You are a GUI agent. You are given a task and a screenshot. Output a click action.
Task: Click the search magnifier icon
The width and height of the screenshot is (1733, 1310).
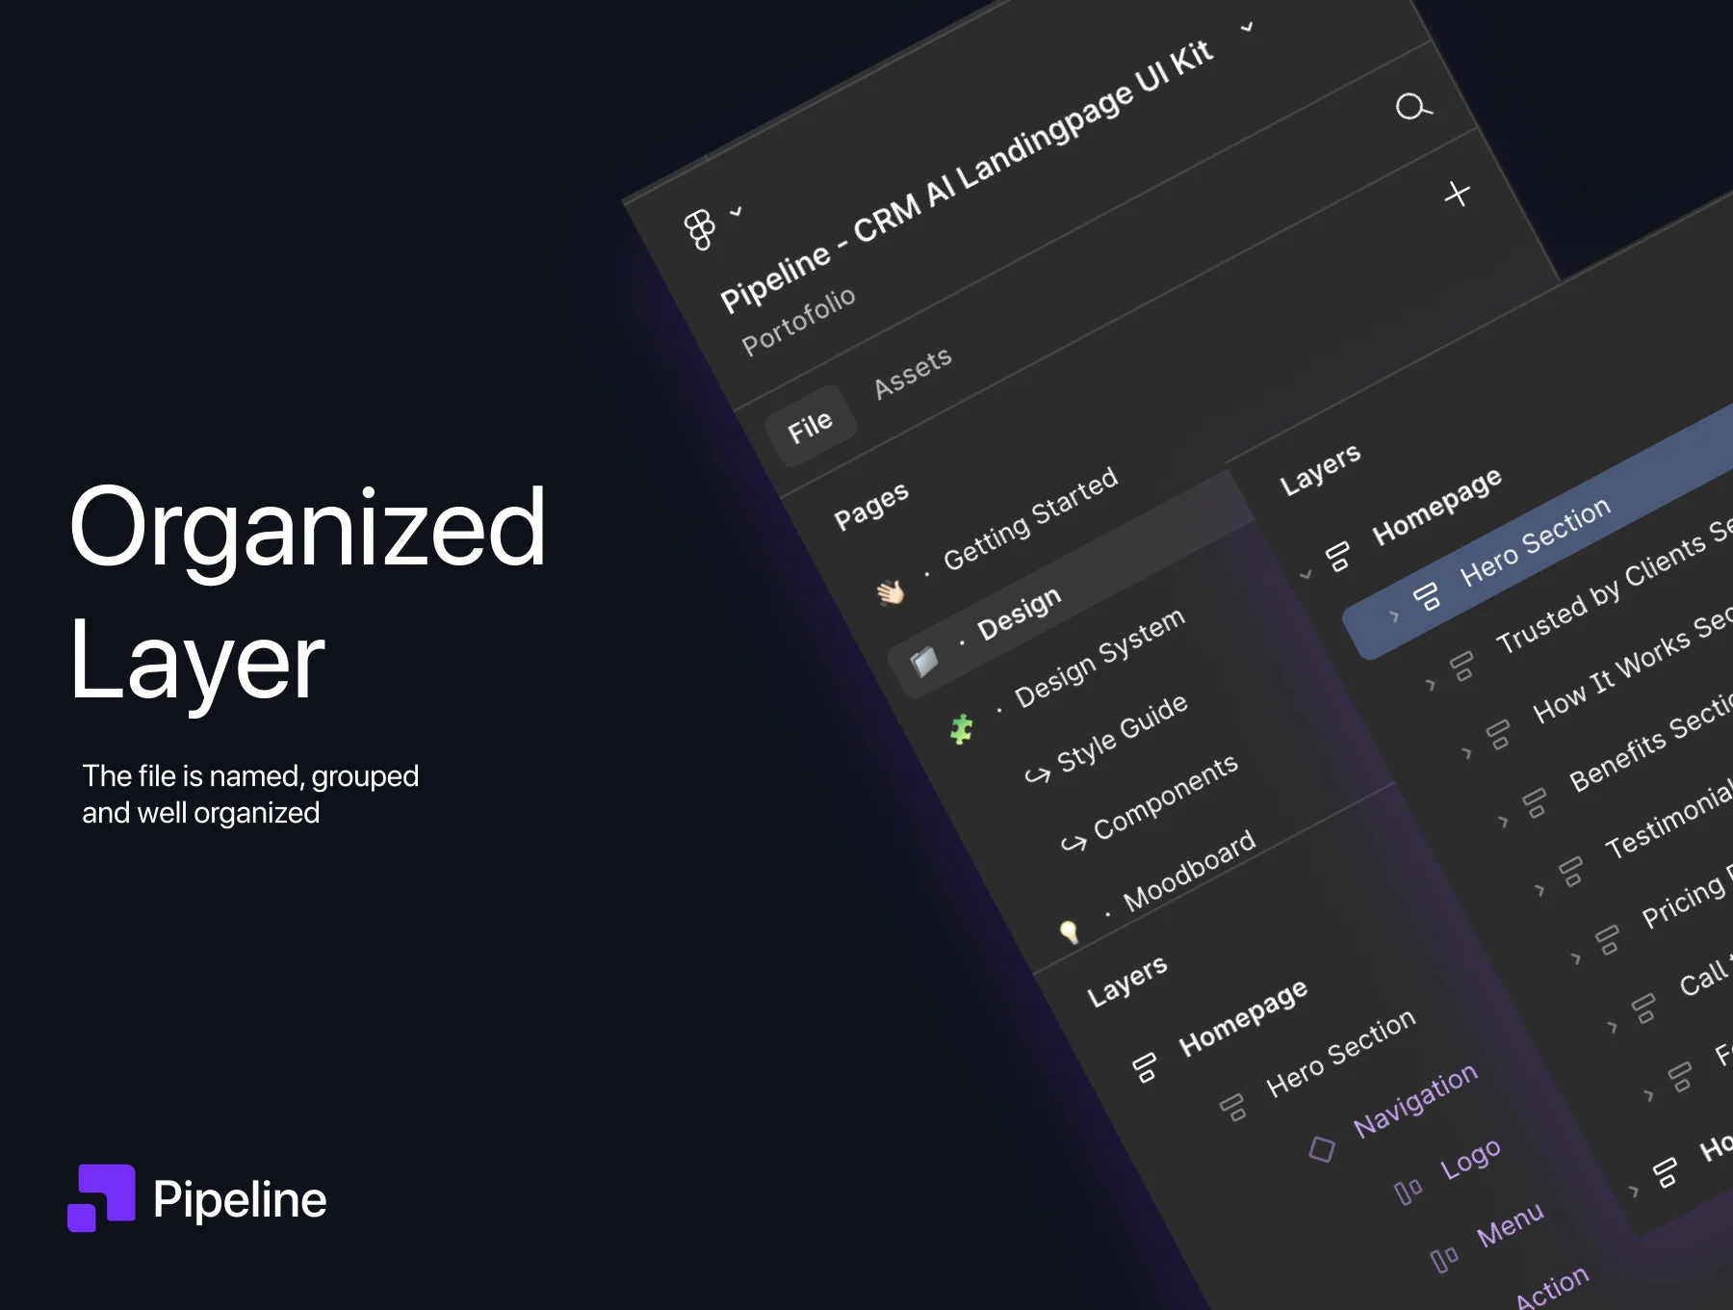pyautogui.click(x=1413, y=106)
